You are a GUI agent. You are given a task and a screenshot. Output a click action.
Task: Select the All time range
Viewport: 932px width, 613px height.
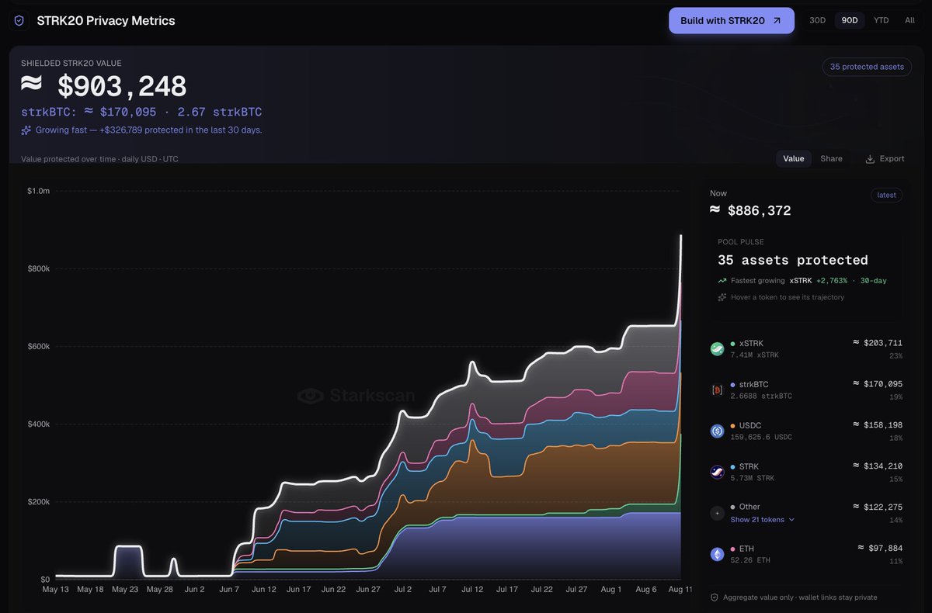tap(909, 20)
